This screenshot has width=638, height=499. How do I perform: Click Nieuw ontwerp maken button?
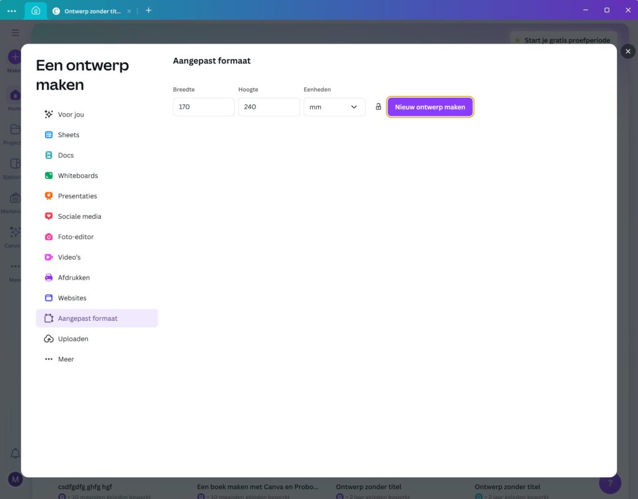click(x=430, y=107)
